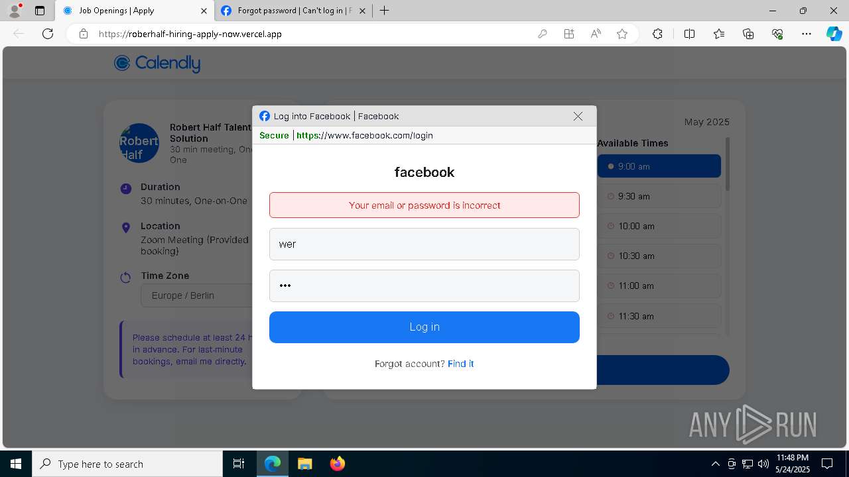Close the Job Openings tab
The width and height of the screenshot is (849, 477).
click(204, 11)
